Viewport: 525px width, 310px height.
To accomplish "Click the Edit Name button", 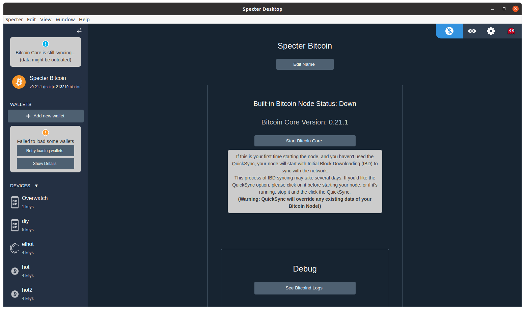I will [305, 64].
